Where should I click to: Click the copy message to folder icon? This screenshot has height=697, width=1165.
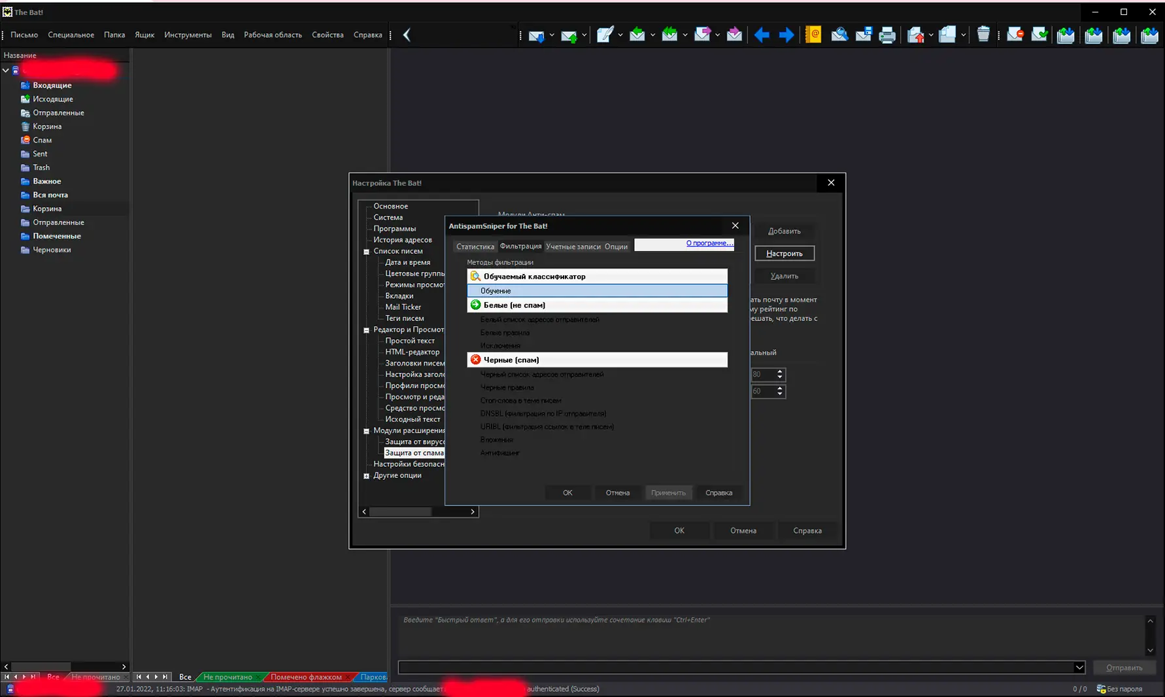tap(947, 35)
